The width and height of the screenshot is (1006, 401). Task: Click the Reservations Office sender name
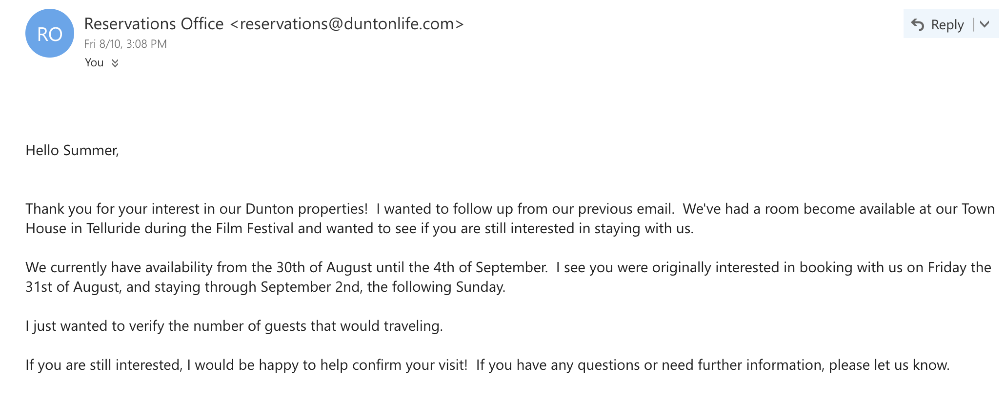pos(154,23)
